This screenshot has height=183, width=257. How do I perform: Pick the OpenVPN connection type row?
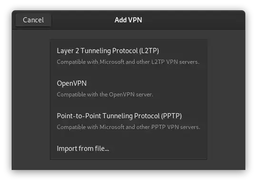point(128,89)
